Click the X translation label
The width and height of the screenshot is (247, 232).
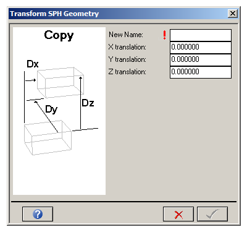(127, 47)
